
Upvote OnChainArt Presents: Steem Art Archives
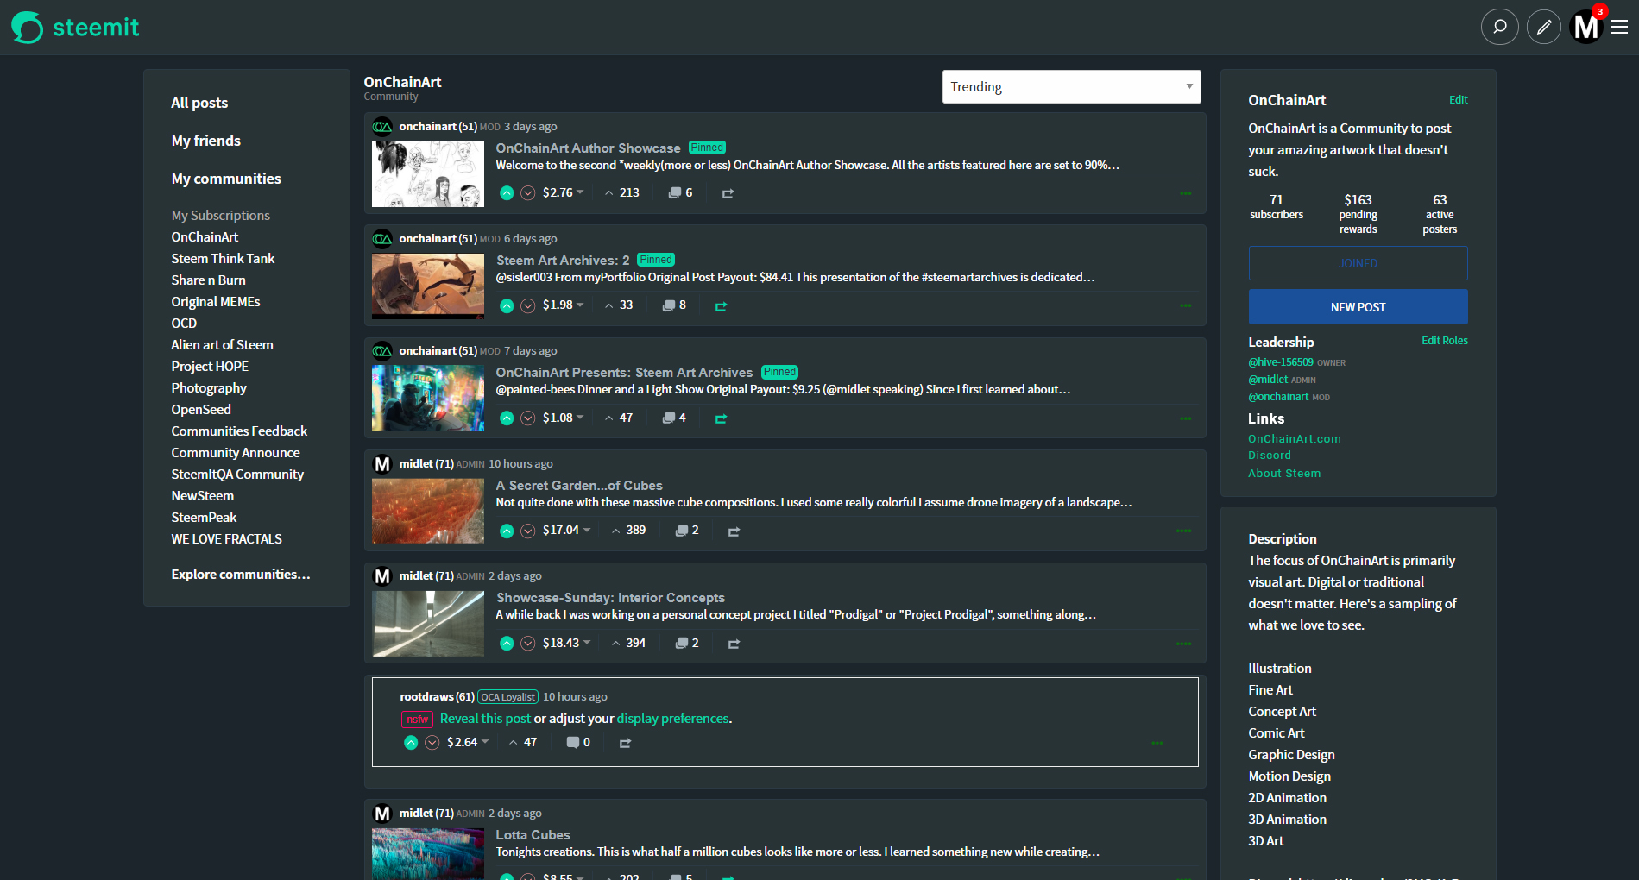(507, 418)
